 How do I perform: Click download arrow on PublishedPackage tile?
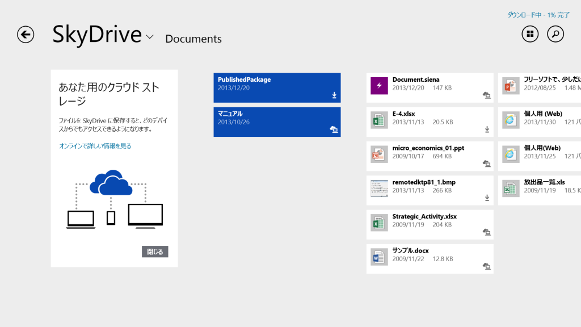[x=334, y=95]
